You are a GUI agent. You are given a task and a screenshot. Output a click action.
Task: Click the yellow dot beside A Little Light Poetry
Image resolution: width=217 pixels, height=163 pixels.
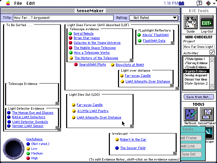pos(74,111)
